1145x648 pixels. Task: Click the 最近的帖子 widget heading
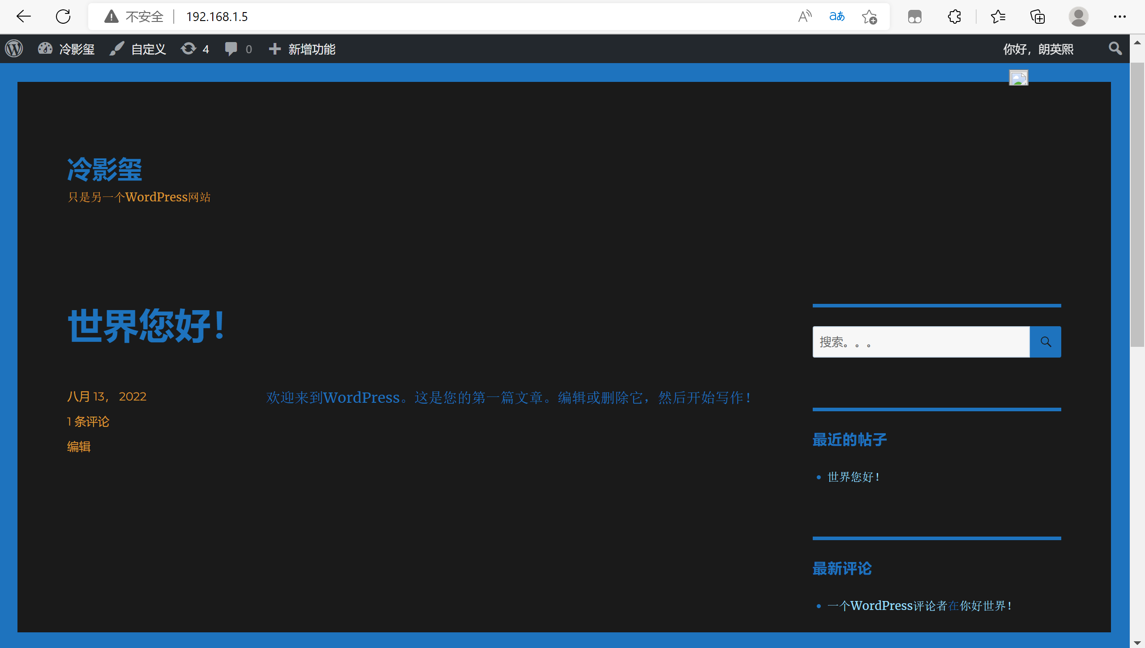[849, 439]
